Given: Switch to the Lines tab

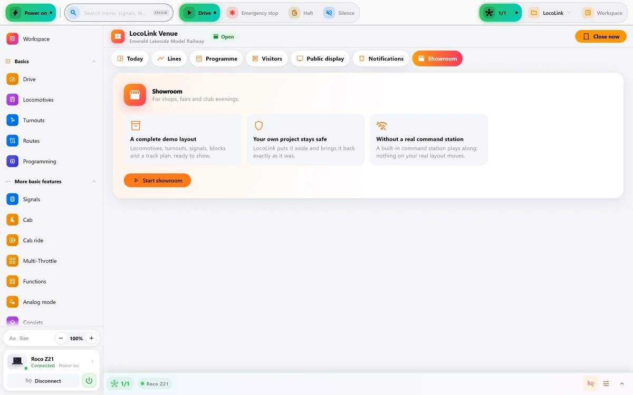Looking at the screenshot, I should (x=169, y=58).
